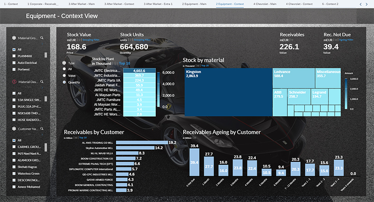Select the All radio button under Type

[x=64, y=69]
